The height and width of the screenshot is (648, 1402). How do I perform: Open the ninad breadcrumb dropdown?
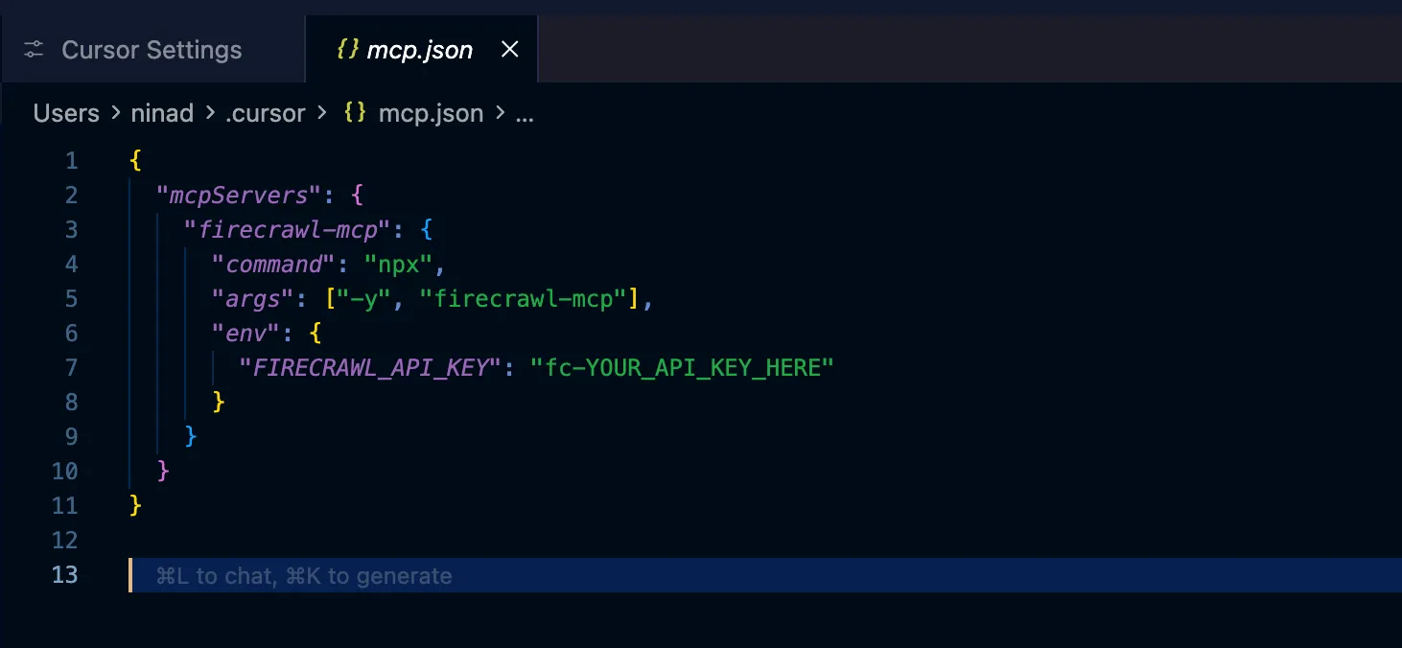point(162,113)
